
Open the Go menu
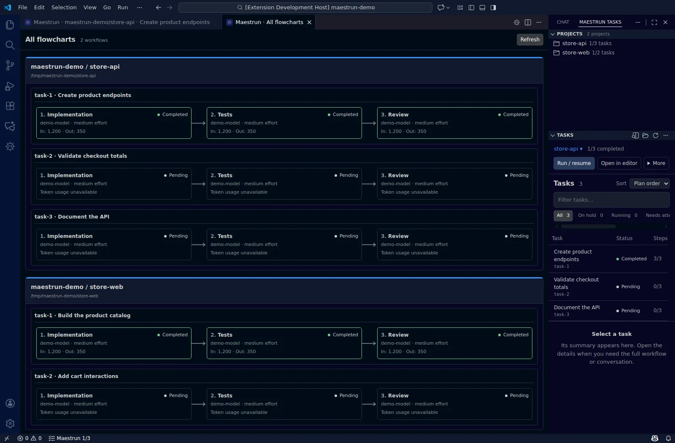tap(107, 8)
